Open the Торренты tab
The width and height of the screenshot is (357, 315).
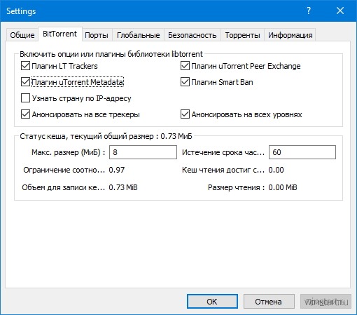pyautogui.click(x=242, y=35)
